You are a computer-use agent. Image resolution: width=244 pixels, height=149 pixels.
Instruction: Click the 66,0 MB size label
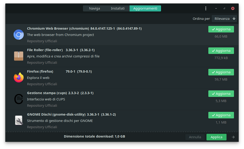pyautogui.click(x=221, y=36)
